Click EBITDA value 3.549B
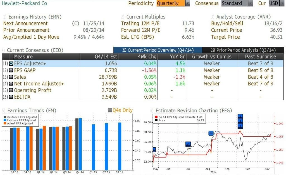The width and height of the screenshot is (286, 175). click(109, 97)
